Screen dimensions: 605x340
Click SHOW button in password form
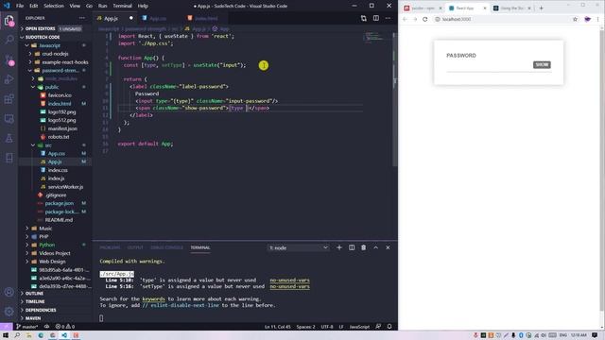point(542,65)
